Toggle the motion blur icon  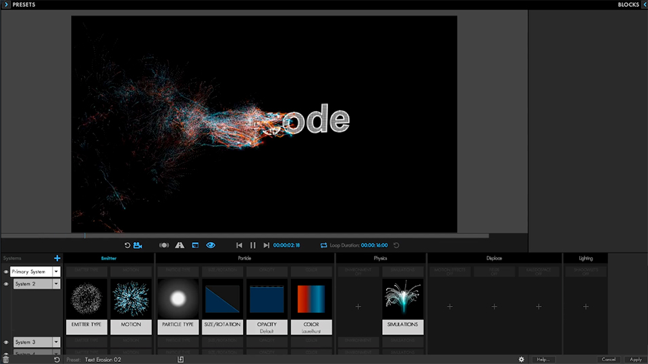pyautogui.click(x=164, y=245)
